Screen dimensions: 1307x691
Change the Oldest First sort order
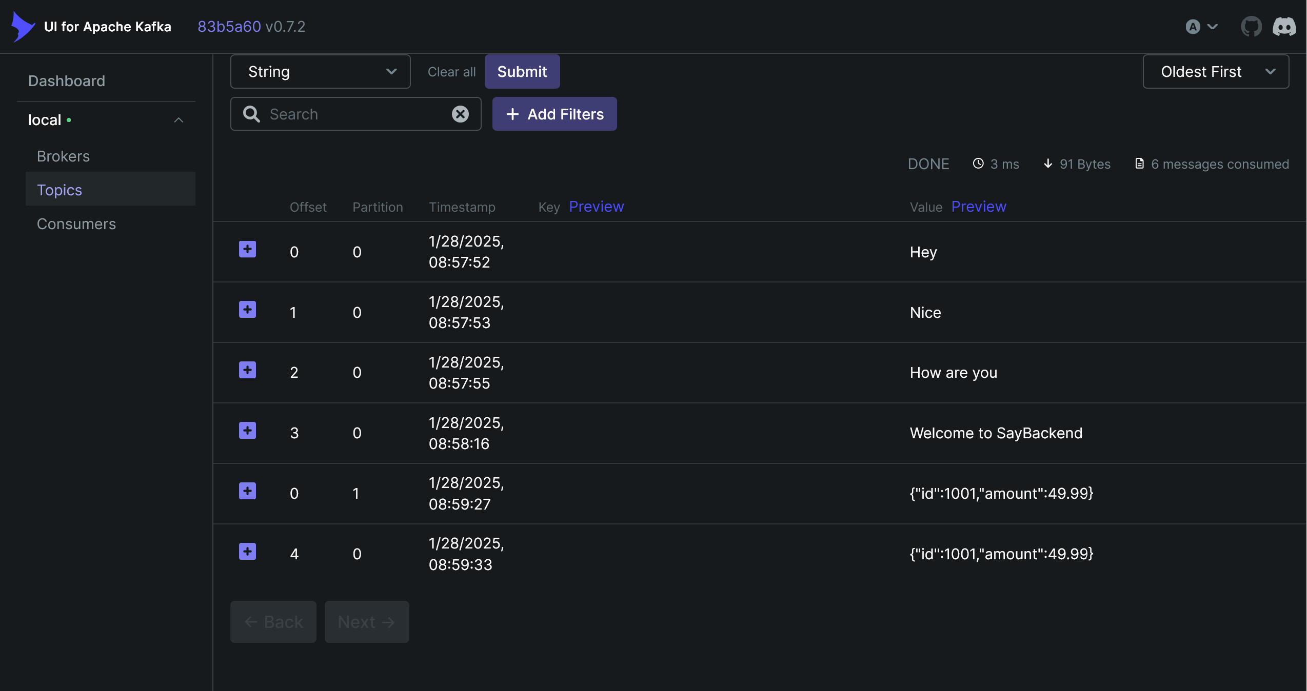point(1216,71)
